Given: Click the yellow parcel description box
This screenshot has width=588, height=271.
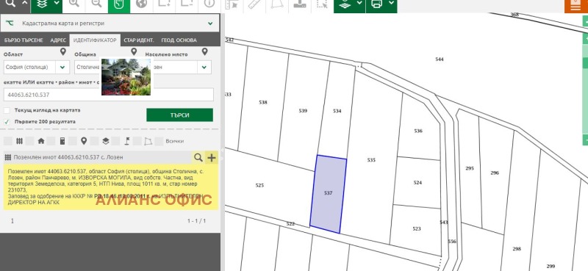Looking at the screenshot, I should click(x=111, y=187).
